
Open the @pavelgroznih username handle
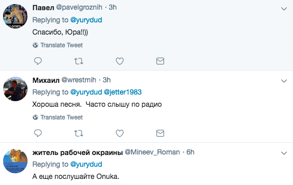pyautogui.click(x=79, y=8)
